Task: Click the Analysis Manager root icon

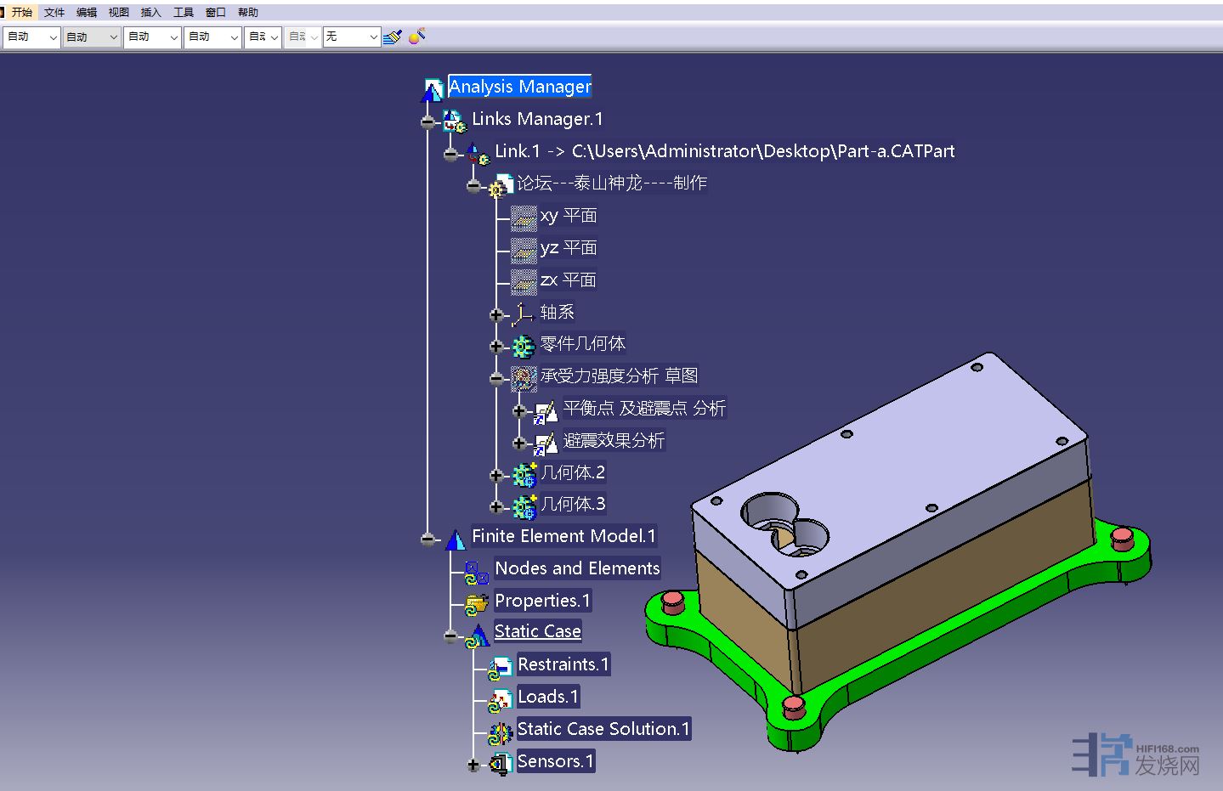Action: pos(433,88)
